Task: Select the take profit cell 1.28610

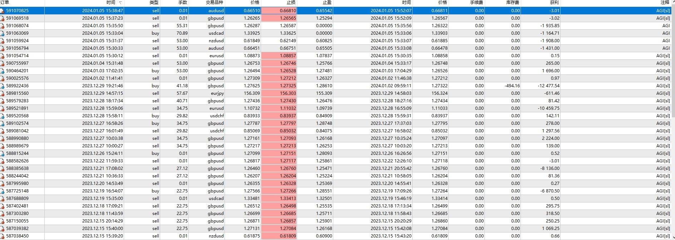Action: [x=324, y=86]
